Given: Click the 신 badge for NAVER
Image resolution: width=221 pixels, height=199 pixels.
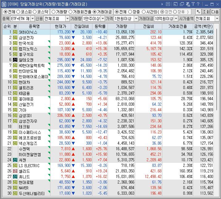Looking at the screenshot, I should click(x=15, y=188).
